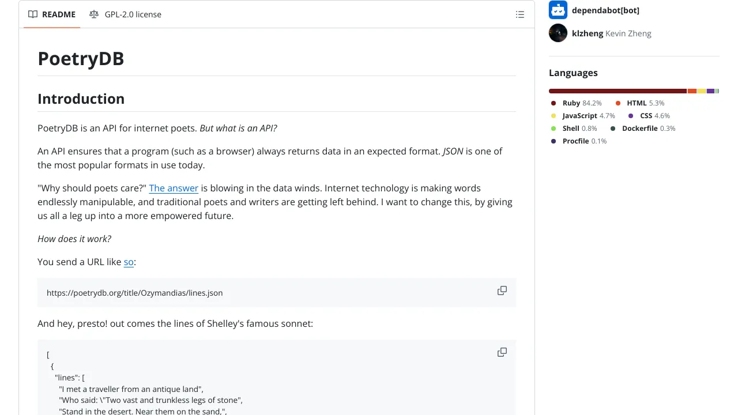Open dependabot[bot] contributor profile
The height and width of the screenshot is (415, 738).
coord(605,10)
